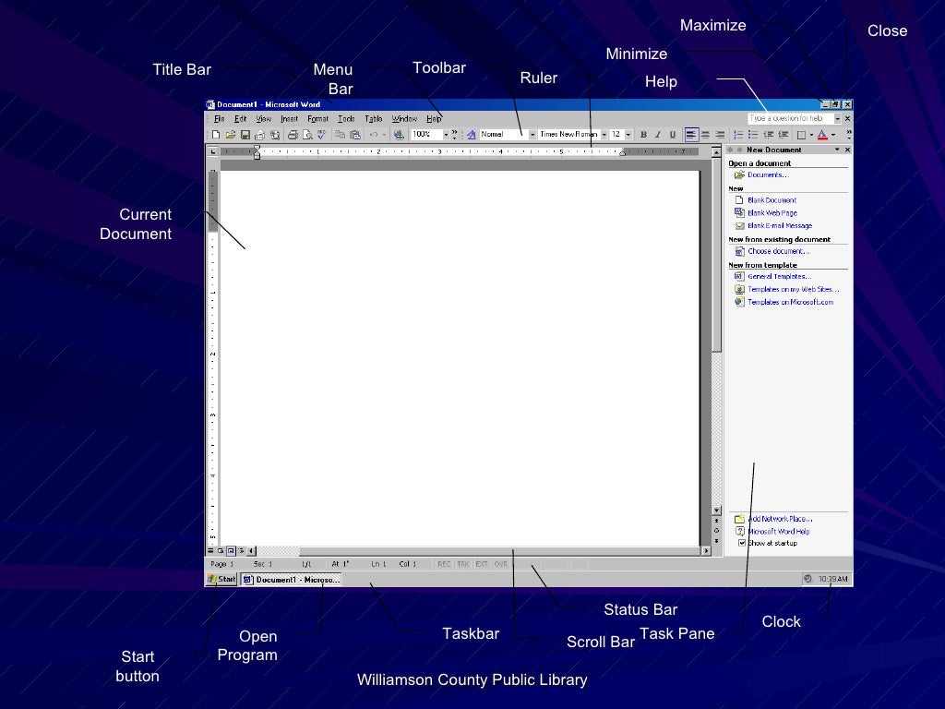Open the Table menu
This screenshot has width=945, height=709.
[373, 119]
